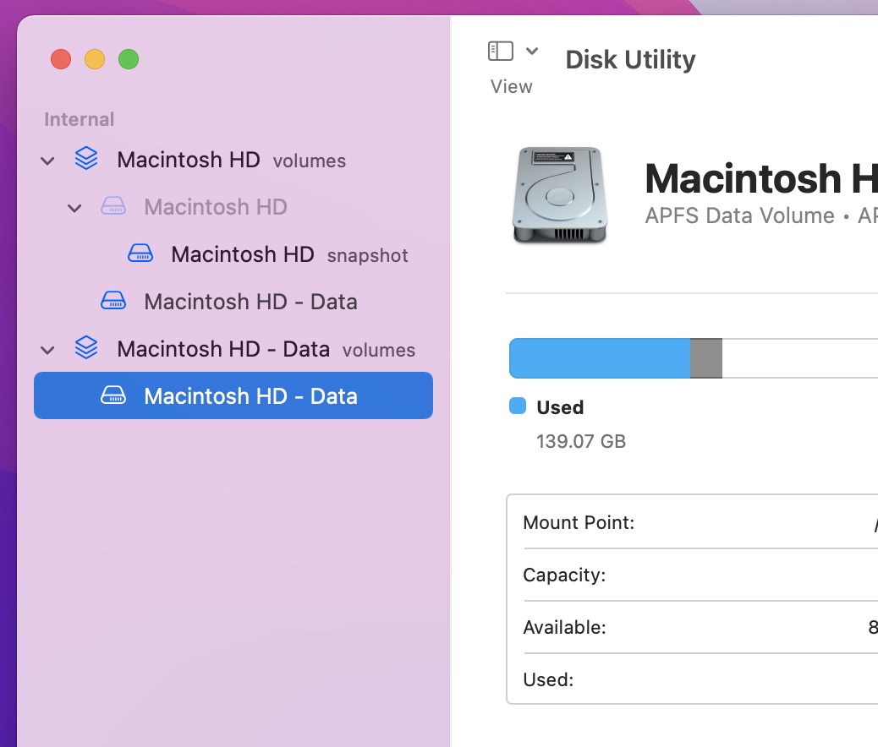Click the sidebar View icon in toolbar
This screenshot has width=878, height=747.
[500, 52]
